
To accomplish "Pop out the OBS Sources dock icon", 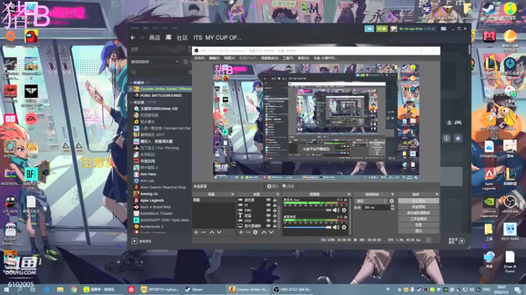I will [277, 194].
